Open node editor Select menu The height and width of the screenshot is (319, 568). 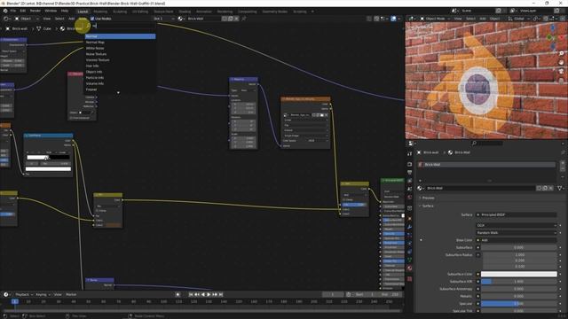pyautogui.click(x=59, y=19)
